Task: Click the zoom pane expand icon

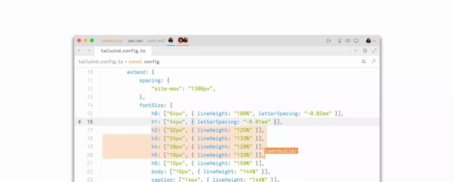Action: (374, 51)
